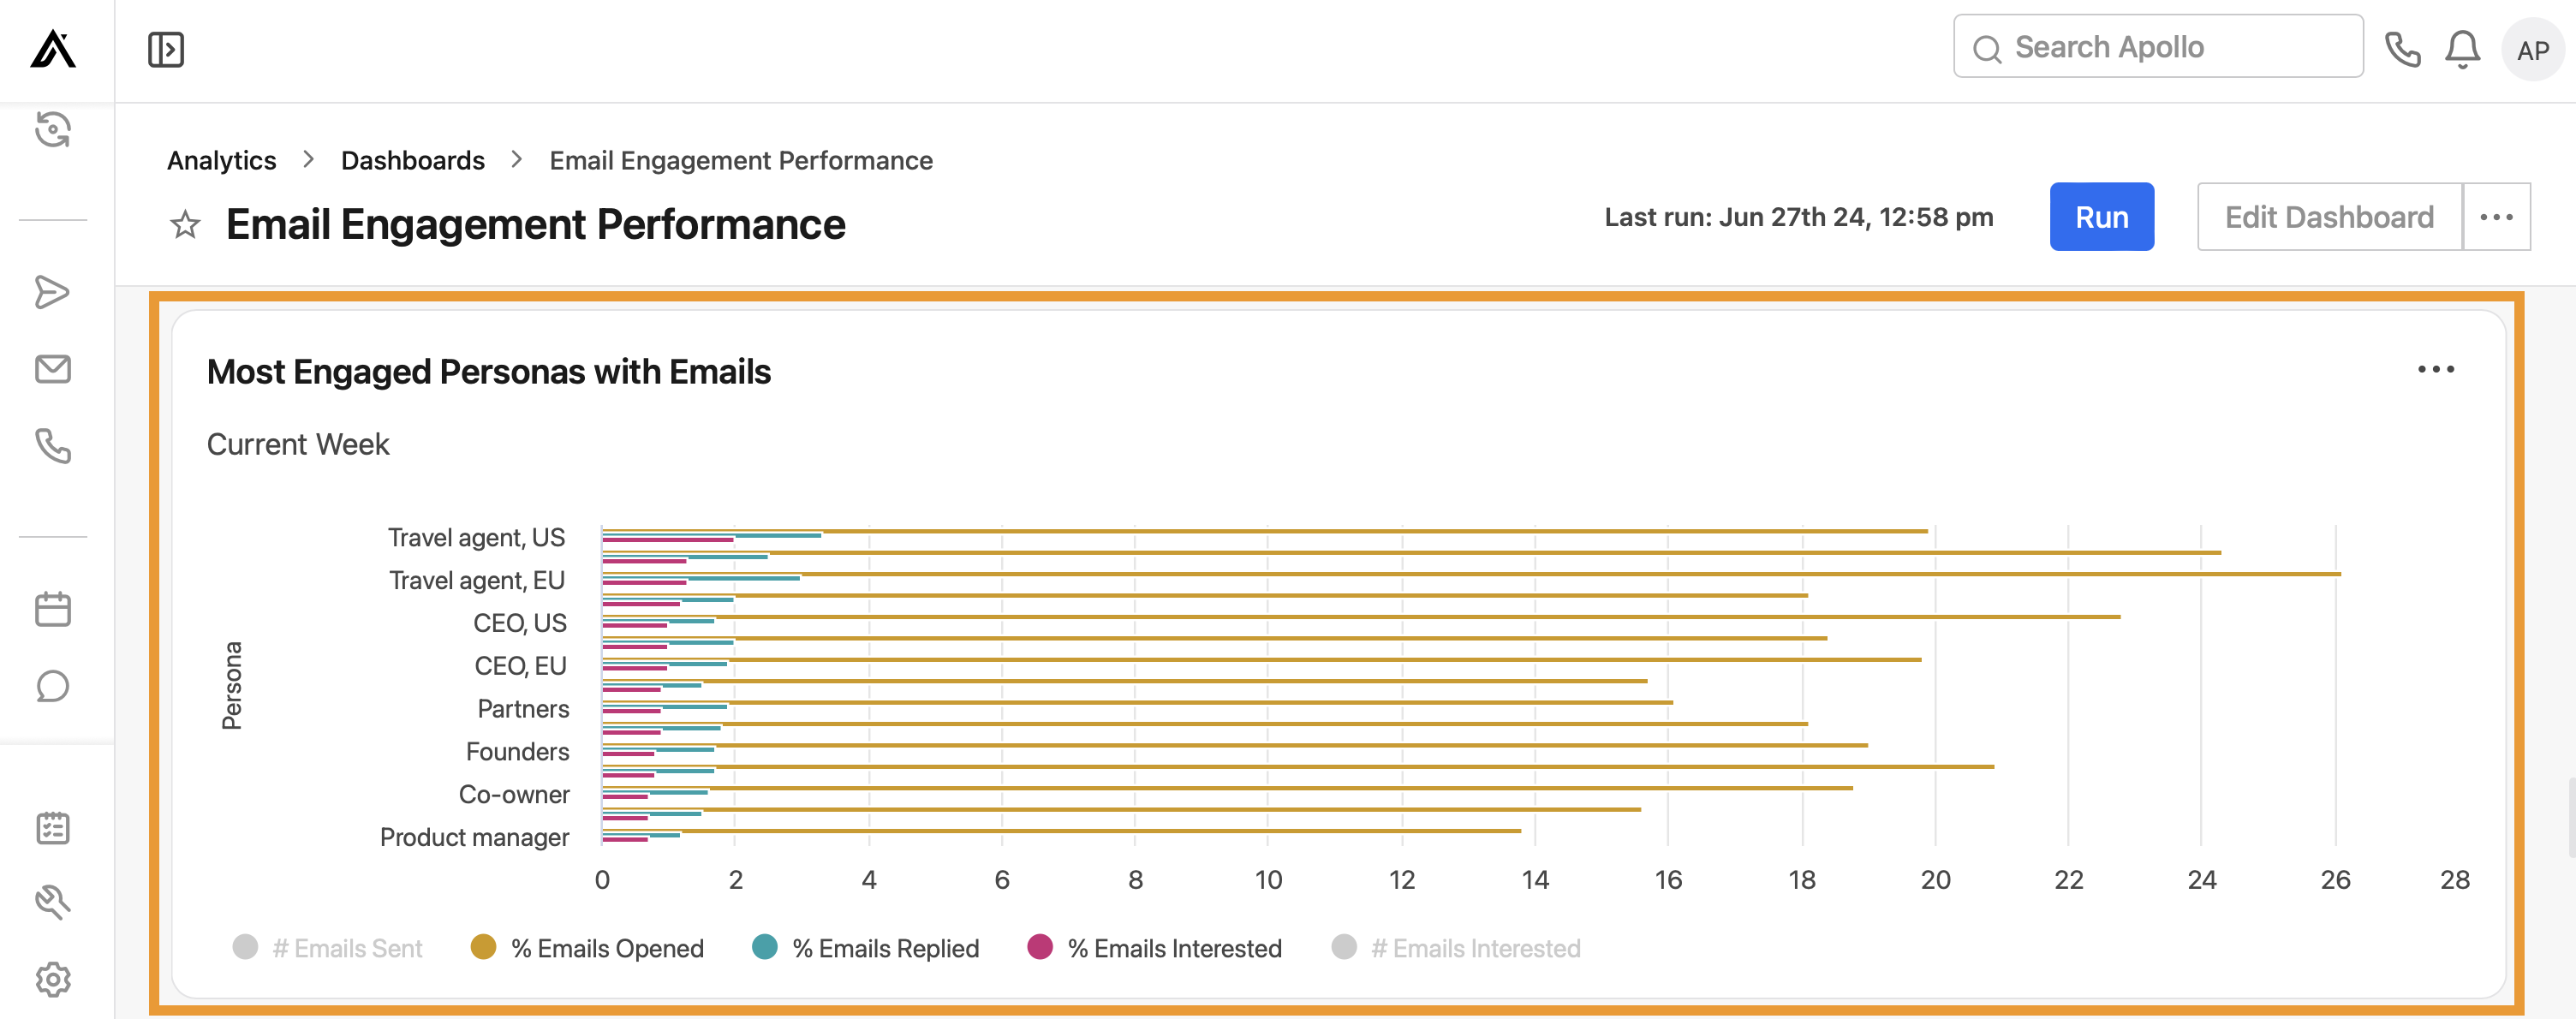The height and width of the screenshot is (1019, 2576).
Task: Click the Current Week subtitle
Action: click(298, 444)
